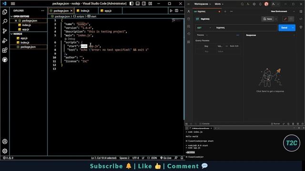Open Postman notifications bell icon

tap(260, 4)
